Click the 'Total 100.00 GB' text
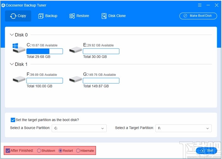 pyautogui.click(x=39, y=86)
